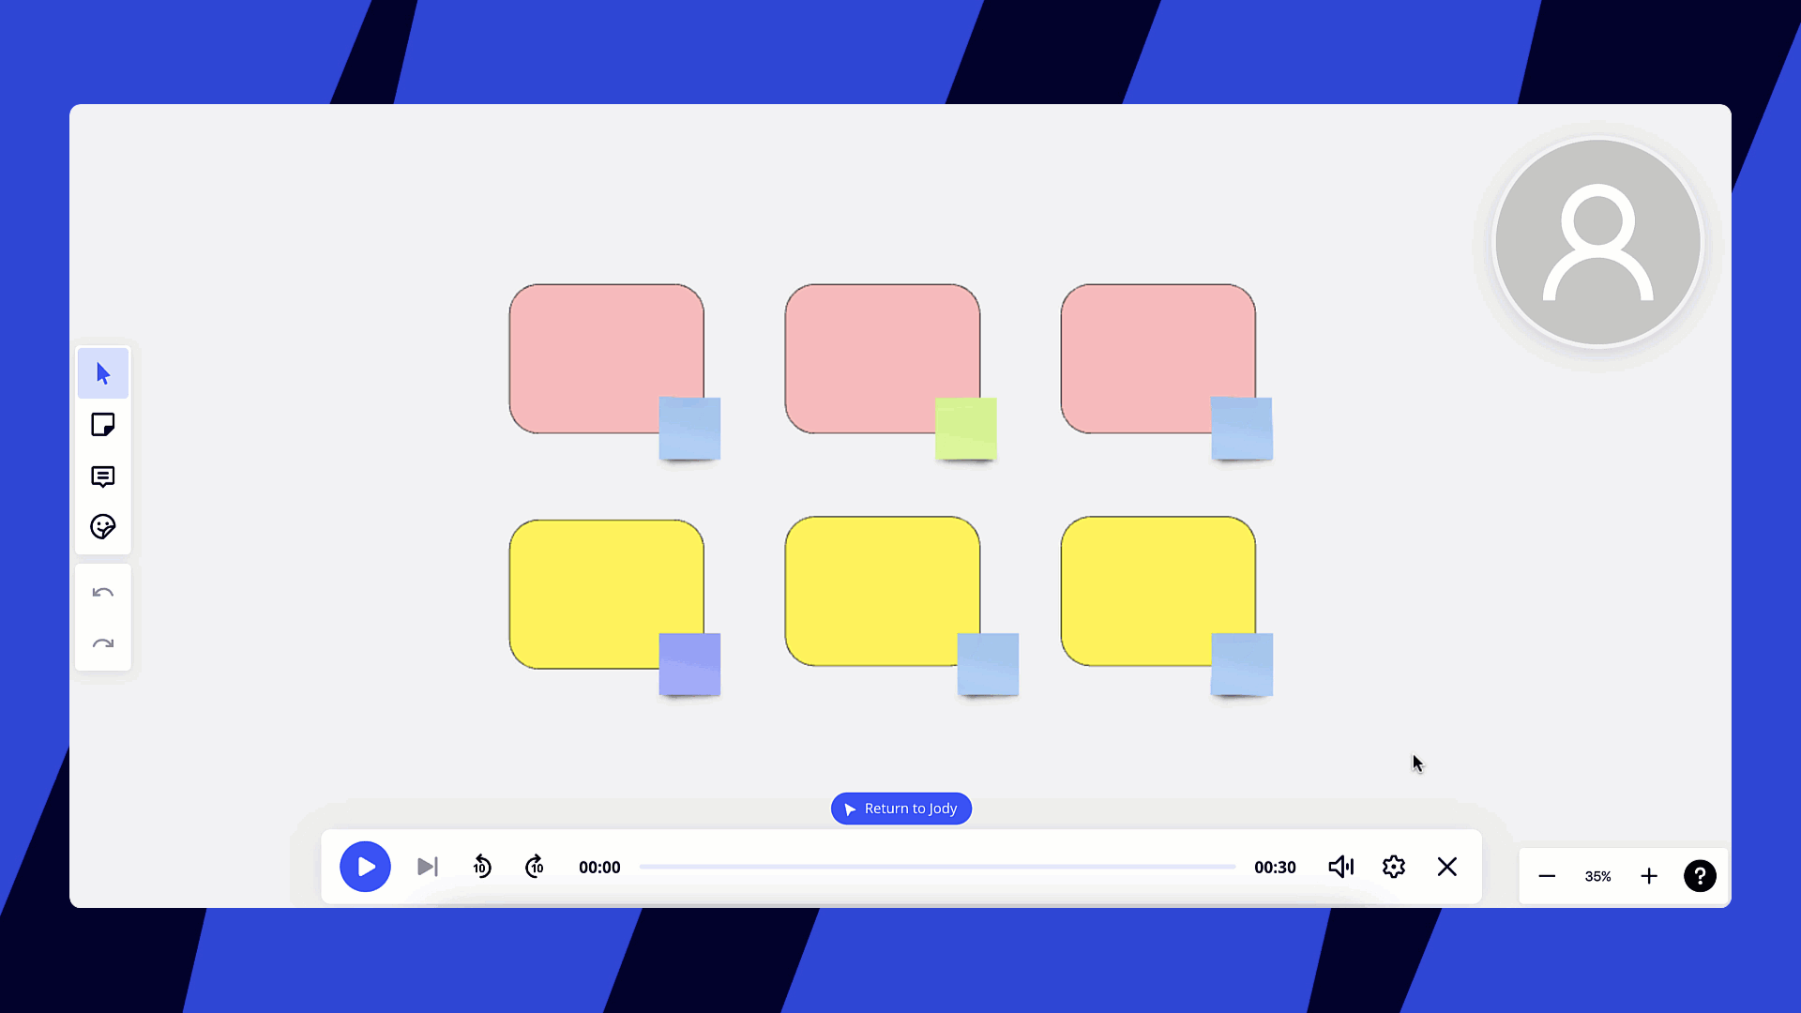Mute the playback volume
1801x1013 pixels.
(1341, 867)
